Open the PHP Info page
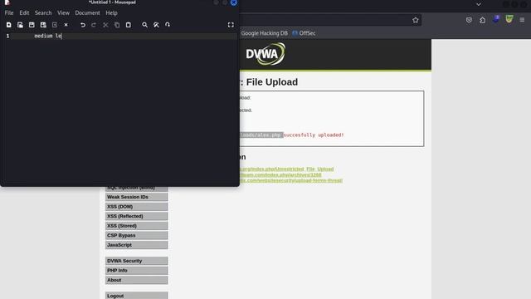Screen dimensions: 531x299 [x=136, y=271]
